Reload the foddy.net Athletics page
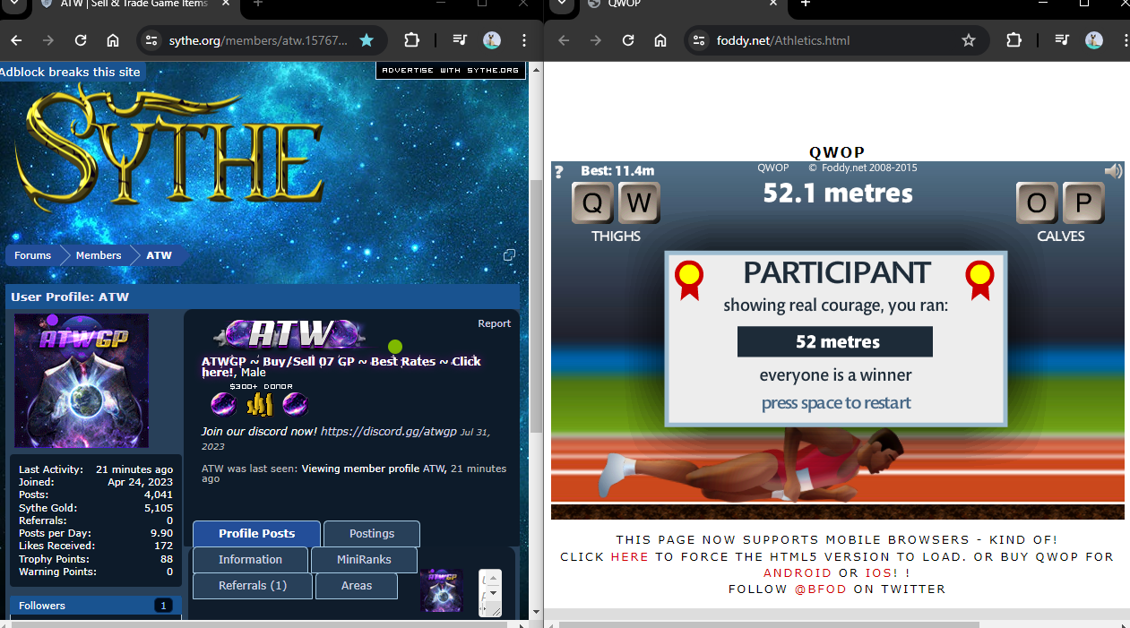 pyautogui.click(x=628, y=40)
